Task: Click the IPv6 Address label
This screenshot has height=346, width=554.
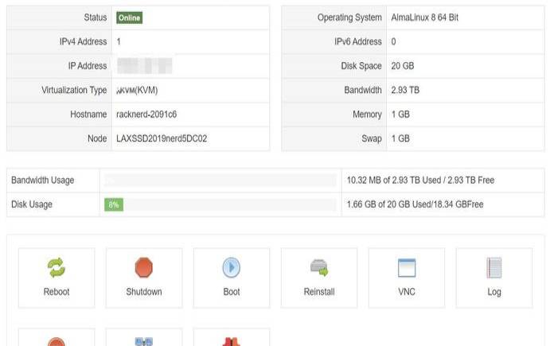Action: pyautogui.click(x=358, y=41)
